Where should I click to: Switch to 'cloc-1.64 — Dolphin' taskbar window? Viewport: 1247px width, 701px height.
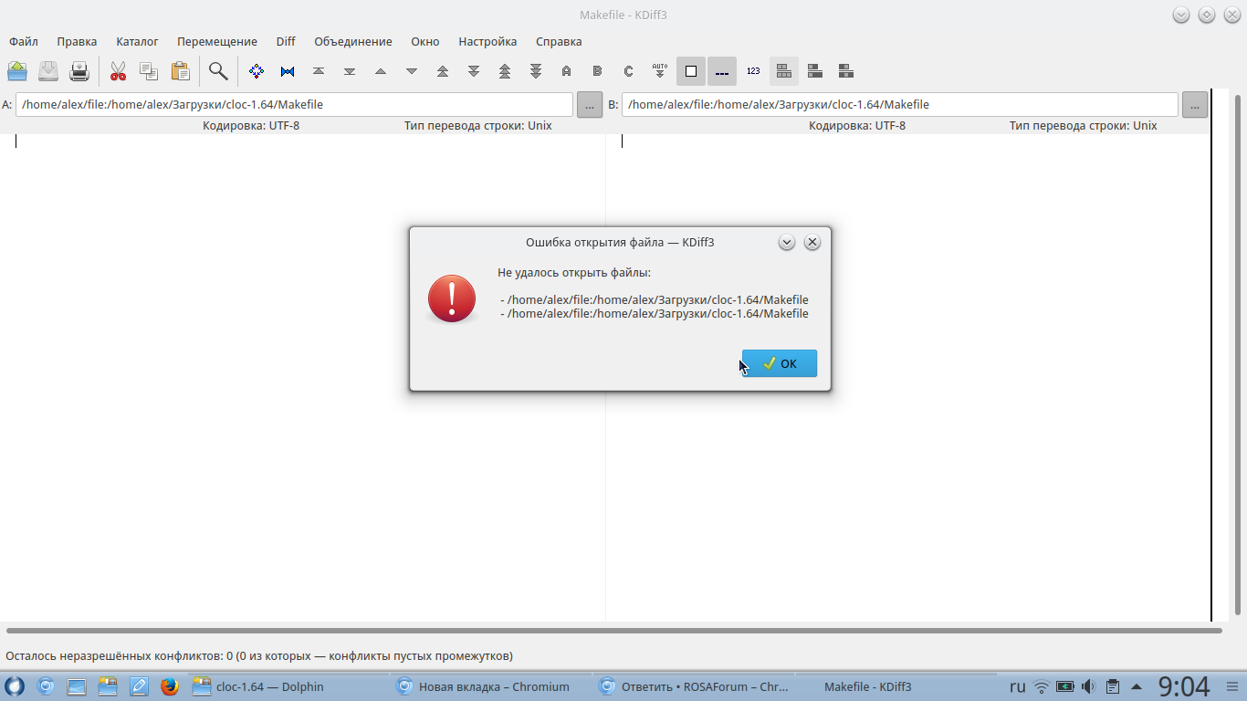pyautogui.click(x=287, y=686)
